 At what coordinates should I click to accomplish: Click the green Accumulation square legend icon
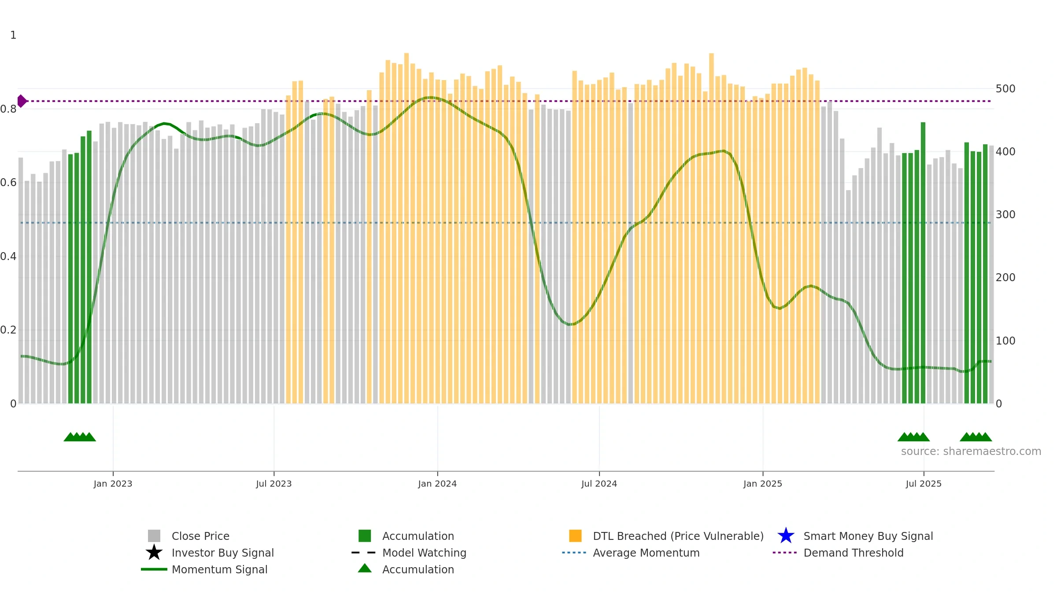point(365,536)
